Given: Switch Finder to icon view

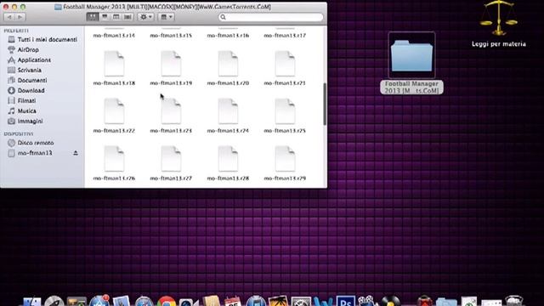Looking at the screenshot, I should click(93, 17).
